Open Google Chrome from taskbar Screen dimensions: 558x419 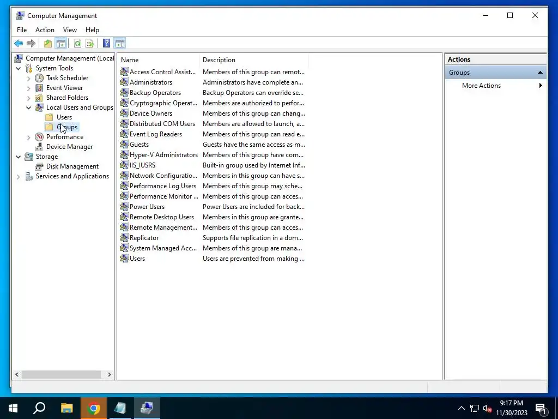94,408
